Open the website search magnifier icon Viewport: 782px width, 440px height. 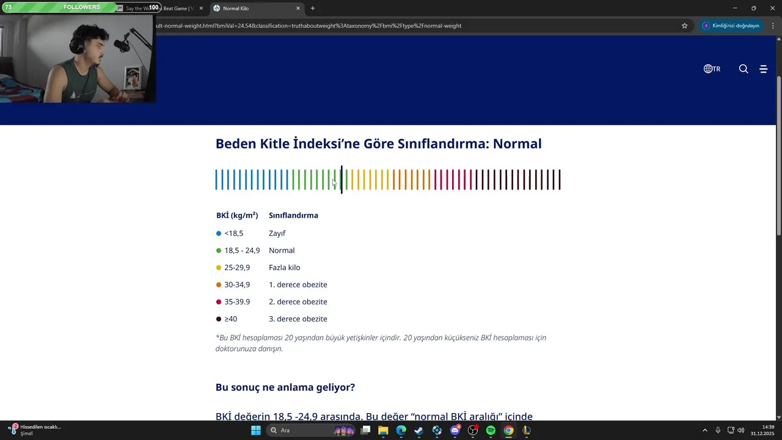click(744, 69)
